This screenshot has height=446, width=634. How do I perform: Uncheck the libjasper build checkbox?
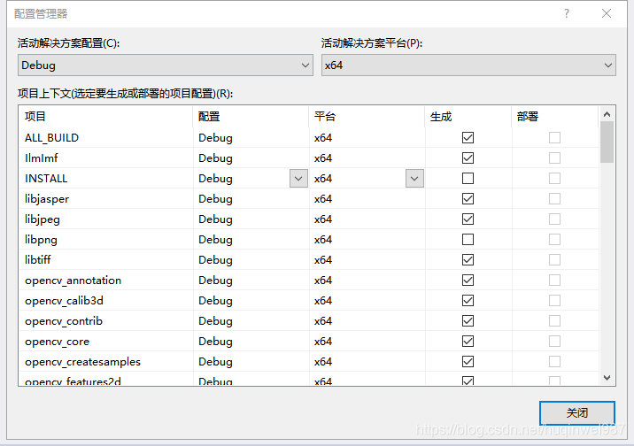(x=468, y=199)
